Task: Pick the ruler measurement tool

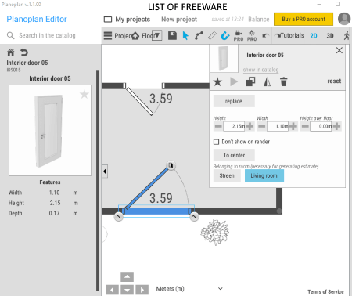Action: (x=212, y=35)
